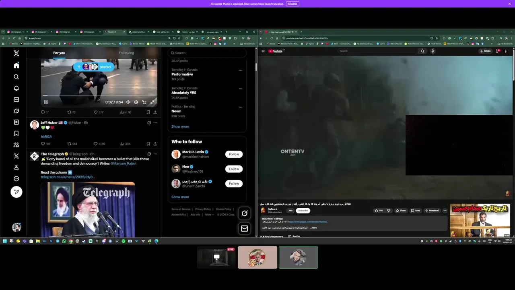515x290 pixels.
Task: Open Saddam Hussein recommended video thumbnail
Action: point(480,221)
